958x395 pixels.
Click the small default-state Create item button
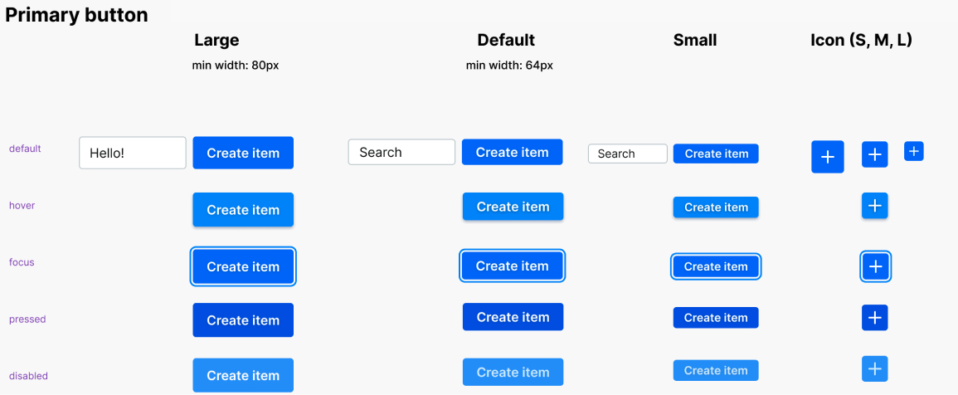click(716, 154)
